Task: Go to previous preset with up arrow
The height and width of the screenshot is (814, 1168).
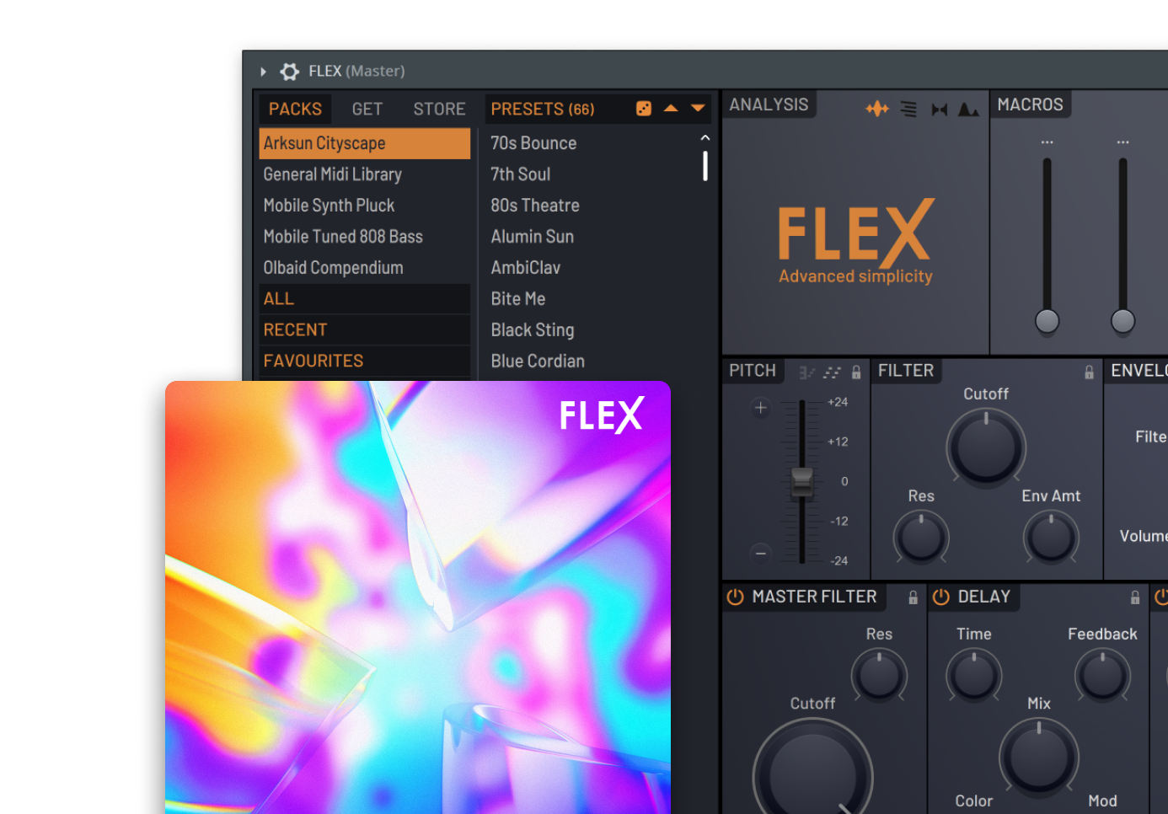Action: pyautogui.click(x=671, y=108)
